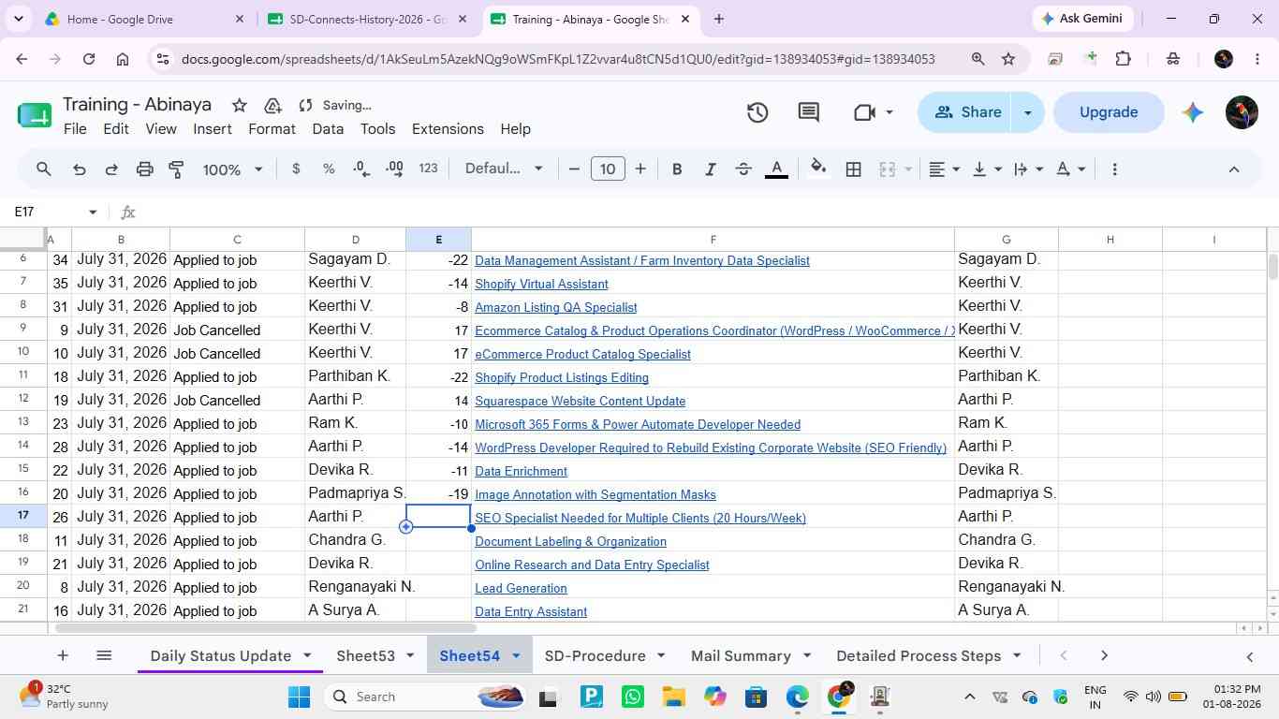Click the print icon in toolbar
The height and width of the screenshot is (719, 1279).
pyautogui.click(x=144, y=169)
